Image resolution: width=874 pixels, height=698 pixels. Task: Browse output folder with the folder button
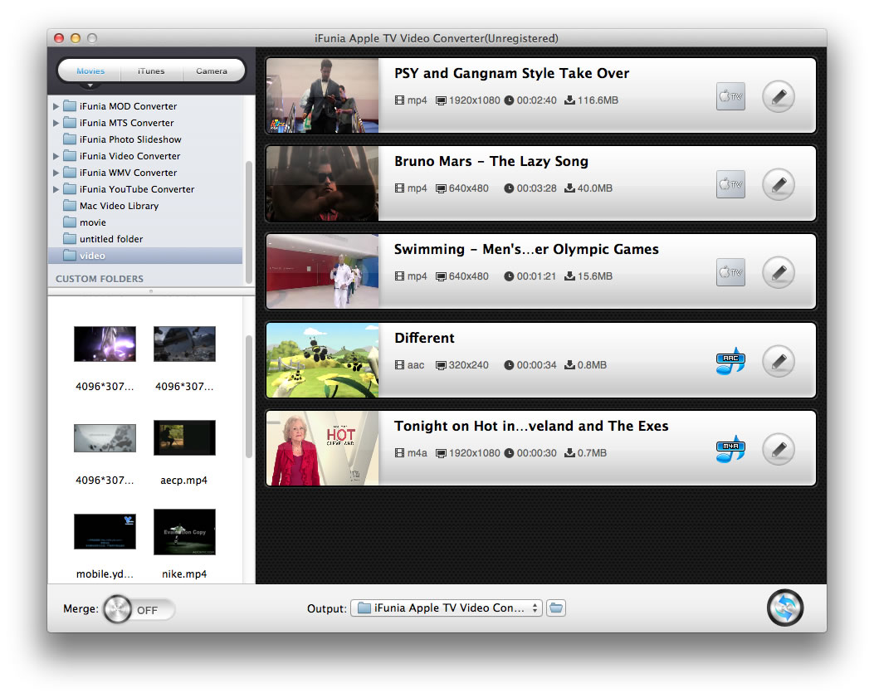pos(556,608)
